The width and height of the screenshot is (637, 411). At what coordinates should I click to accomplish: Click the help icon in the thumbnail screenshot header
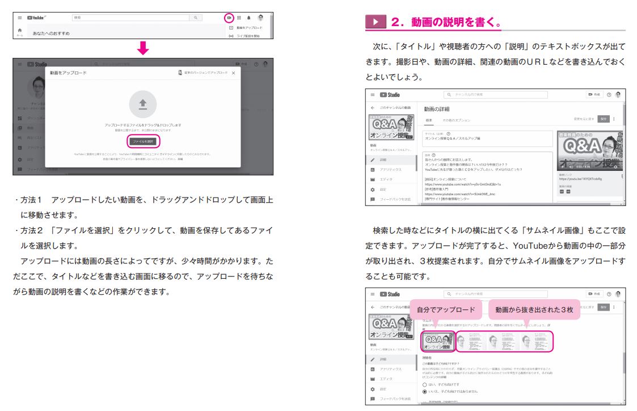click(x=609, y=293)
